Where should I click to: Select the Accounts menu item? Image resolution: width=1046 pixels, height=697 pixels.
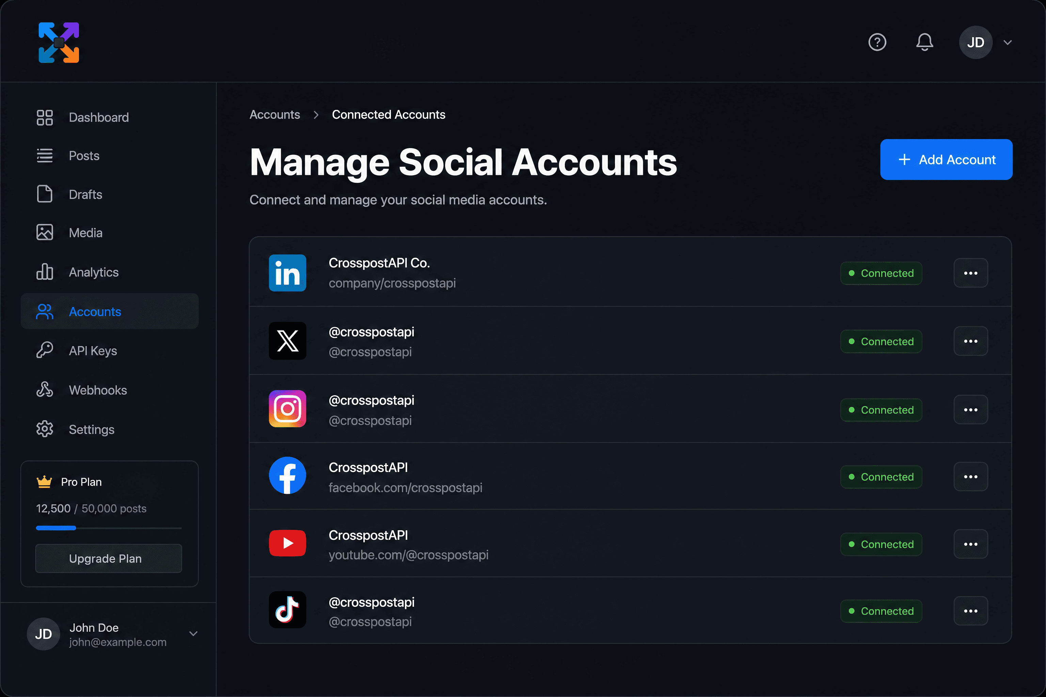point(109,311)
